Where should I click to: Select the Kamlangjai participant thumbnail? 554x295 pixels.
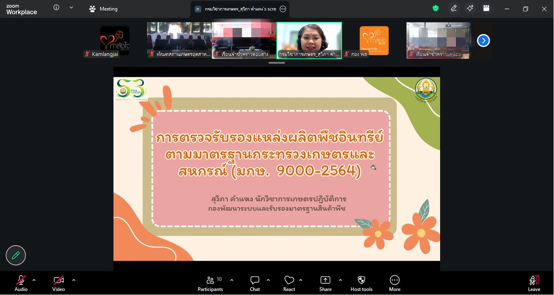pyautogui.click(x=115, y=41)
